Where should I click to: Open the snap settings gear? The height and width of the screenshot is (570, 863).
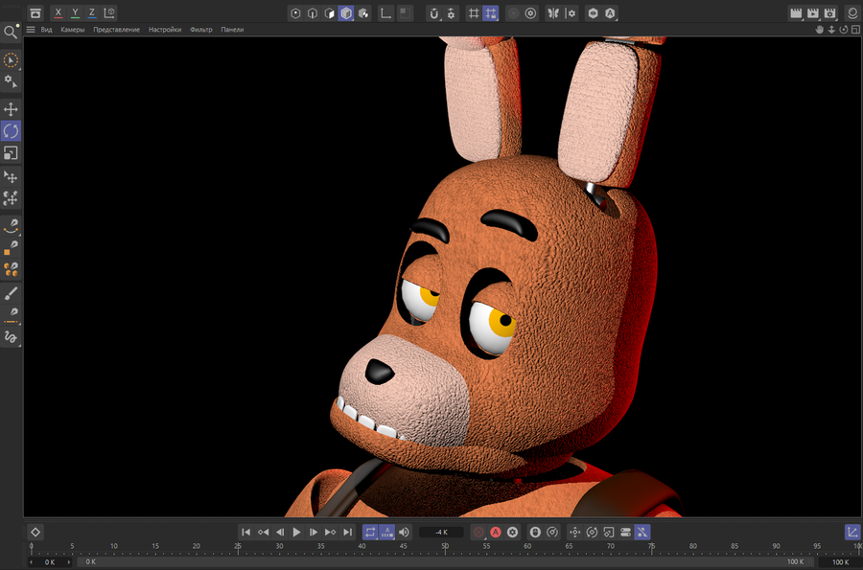(x=452, y=13)
